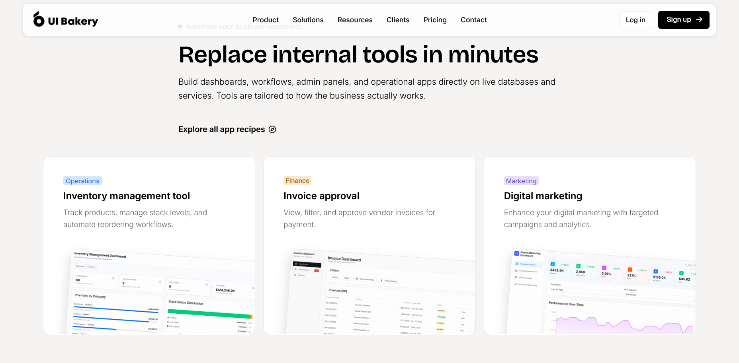Click the Inventory Management Dashboard preview image
The height and width of the screenshot is (363, 739).
(x=160, y=291)
